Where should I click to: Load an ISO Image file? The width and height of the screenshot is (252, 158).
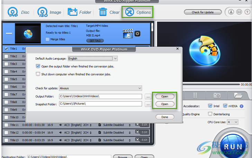click(49, 12)
